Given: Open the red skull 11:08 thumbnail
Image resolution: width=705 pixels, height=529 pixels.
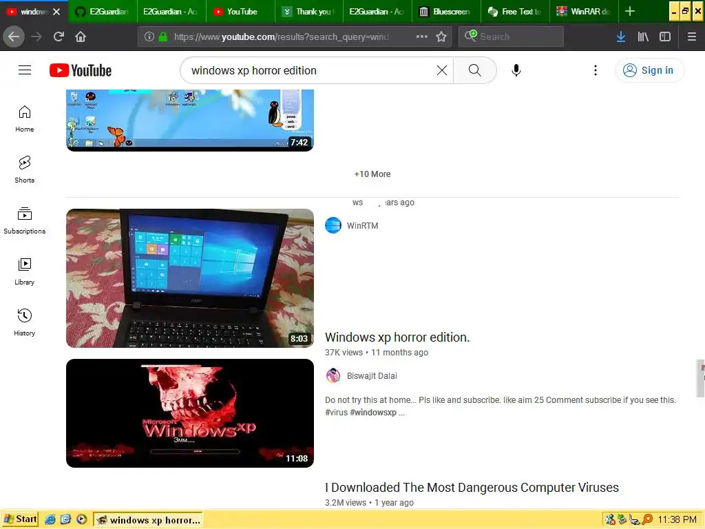Looking at the screenshot, I should click(190, 413).
